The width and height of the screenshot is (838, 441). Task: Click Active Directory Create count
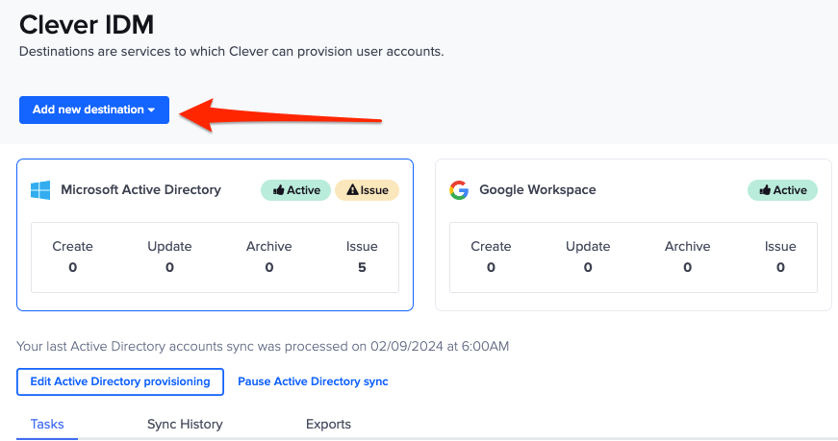[72, 267]
